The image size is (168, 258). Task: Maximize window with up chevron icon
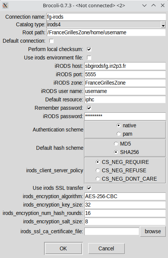(x=154, y=5)
